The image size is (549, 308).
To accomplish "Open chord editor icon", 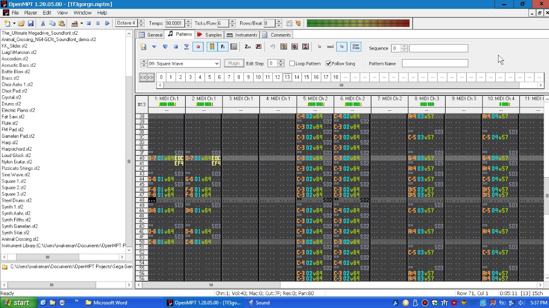I will (x=259, y=47).
